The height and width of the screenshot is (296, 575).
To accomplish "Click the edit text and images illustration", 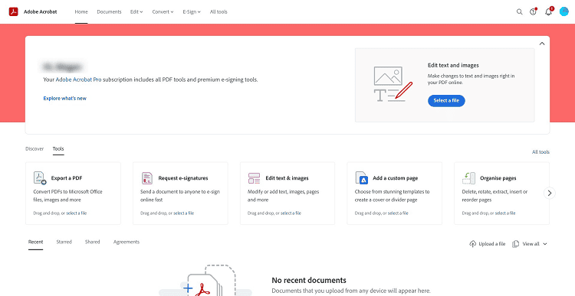I will (393, 84).
